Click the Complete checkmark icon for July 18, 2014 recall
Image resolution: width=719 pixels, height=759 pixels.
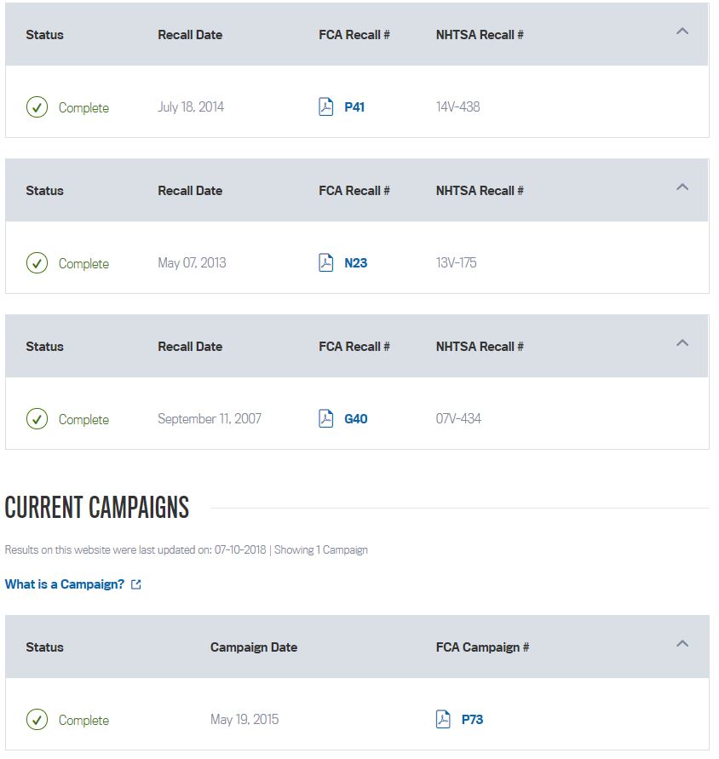click(x=37, y=107)
